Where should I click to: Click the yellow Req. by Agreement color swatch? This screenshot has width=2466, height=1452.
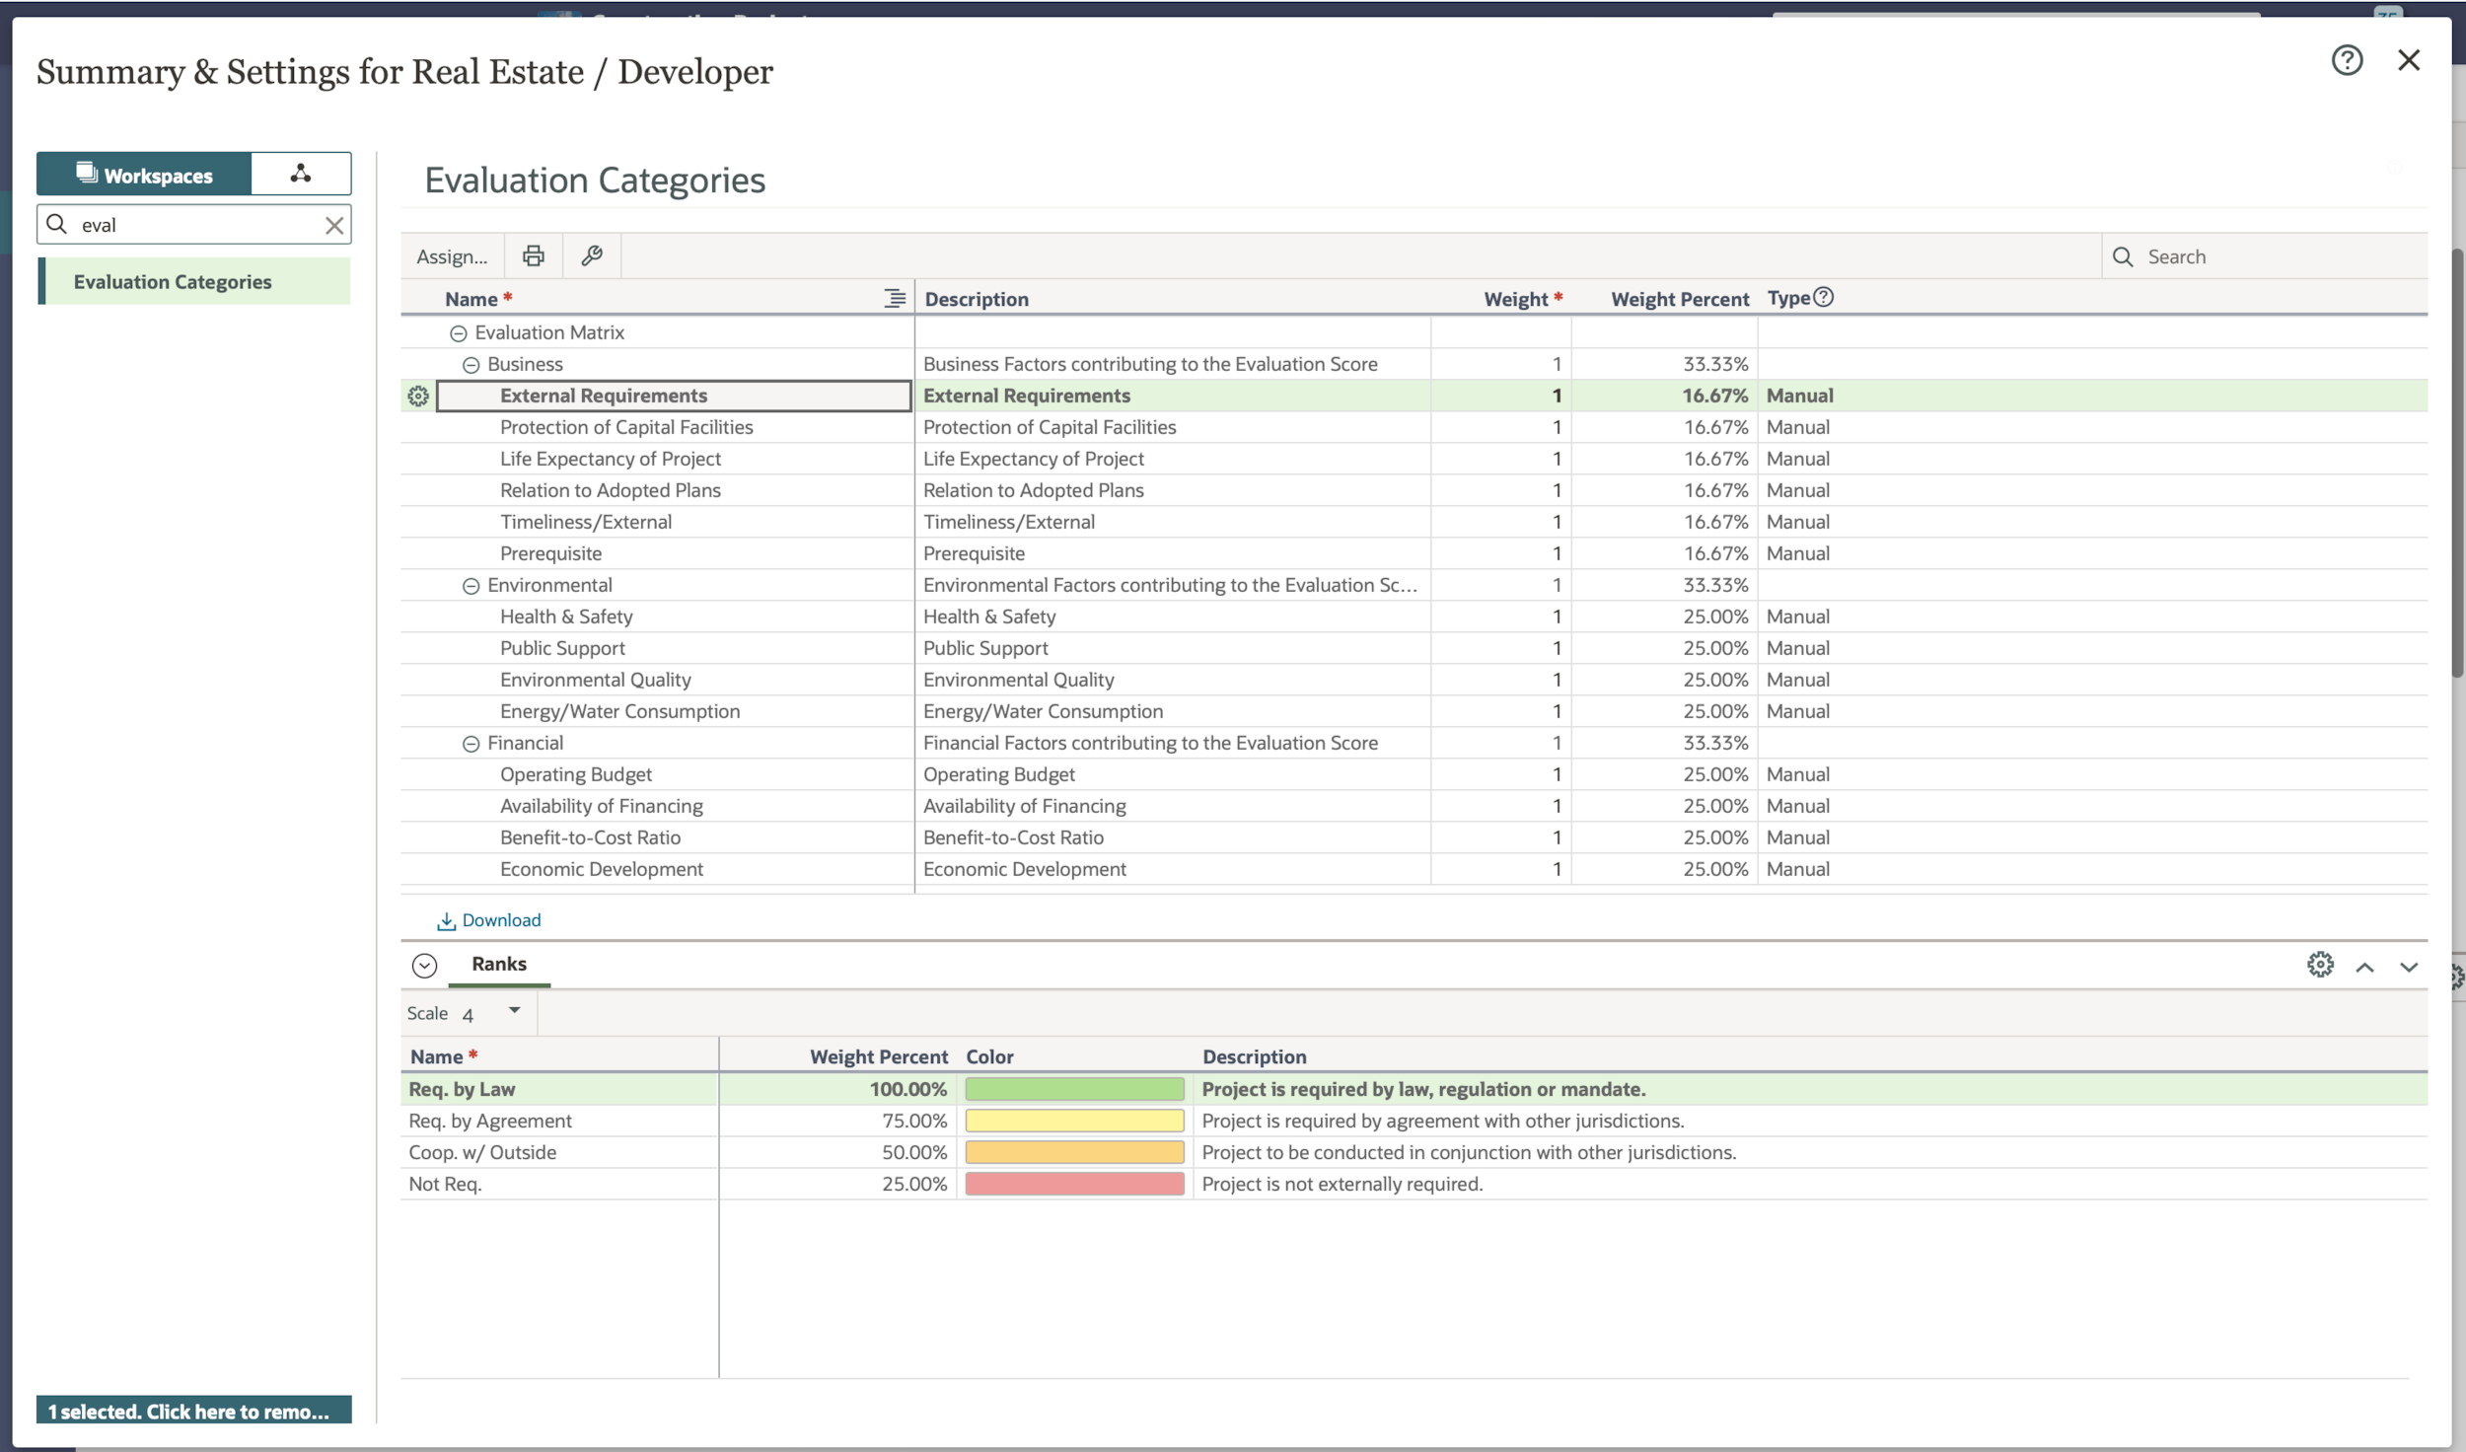point(1074,1121)
